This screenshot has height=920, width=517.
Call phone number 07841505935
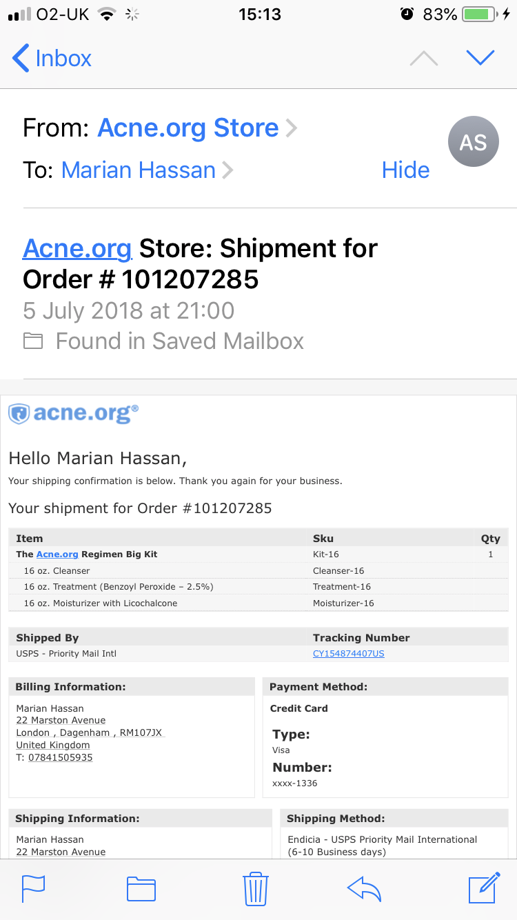(61, 757)
